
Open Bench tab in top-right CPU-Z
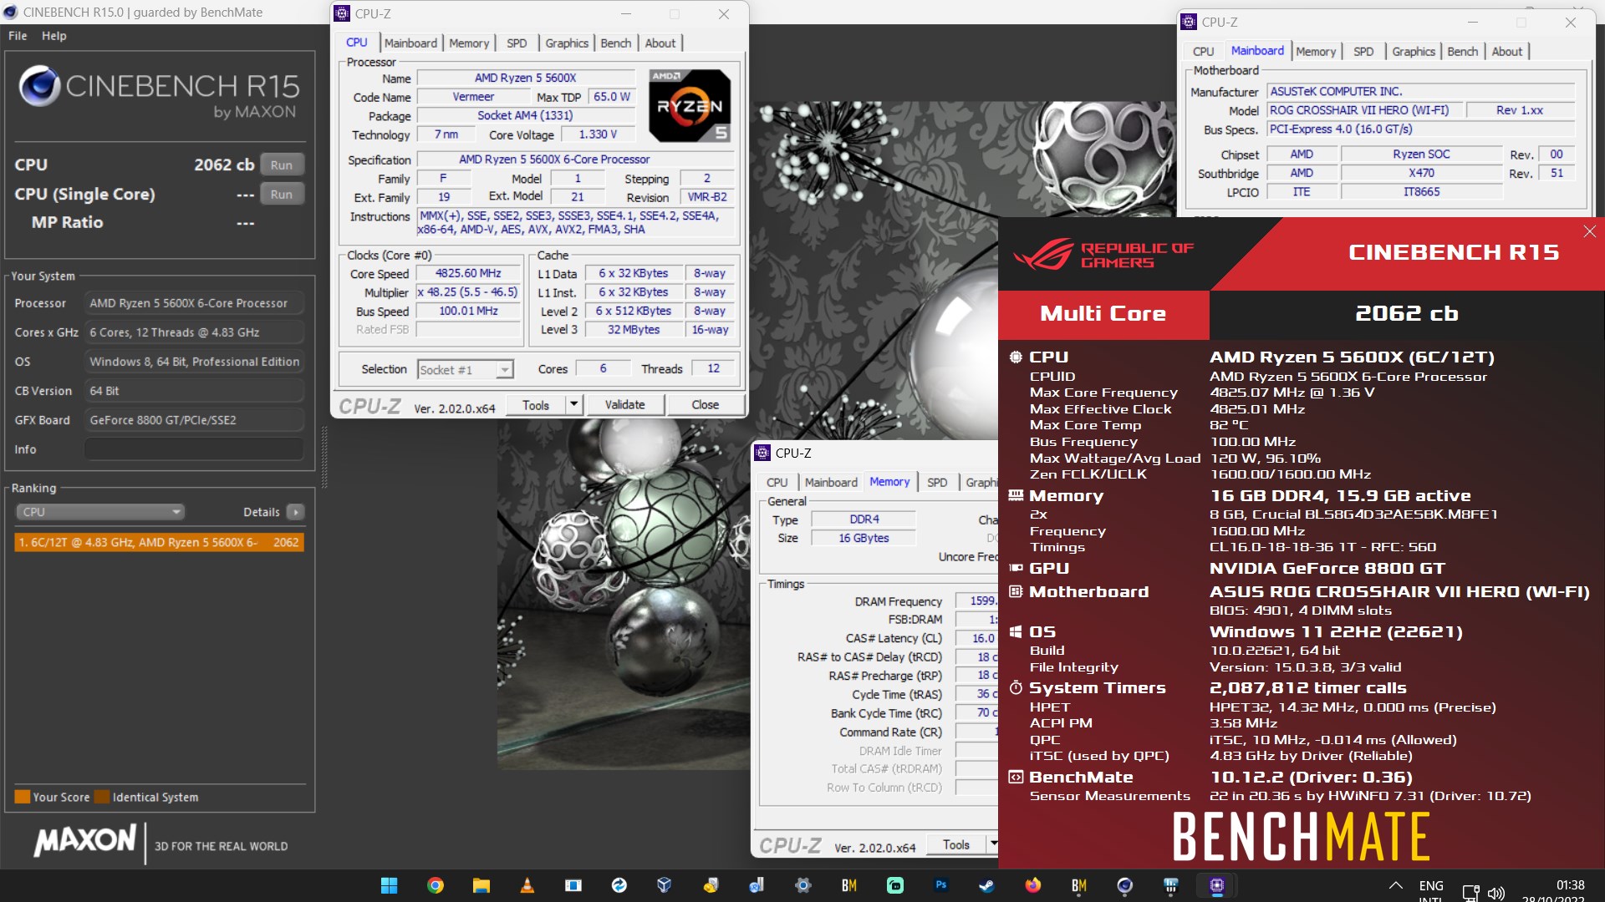pos(1462,51)
